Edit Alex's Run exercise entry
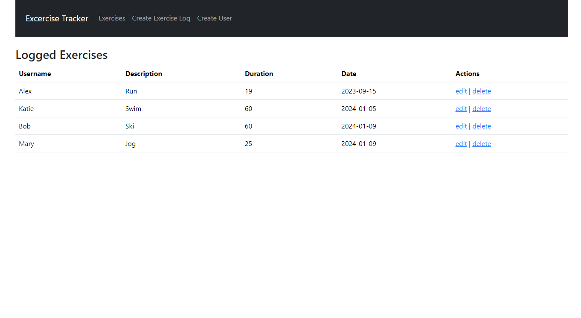 click(461, 91)
